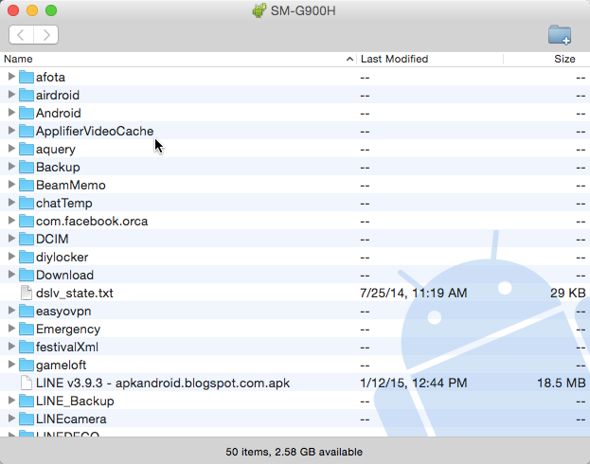The image size is (590, 464).
Task: Expand the afota folder triangle
Action: 11,77
